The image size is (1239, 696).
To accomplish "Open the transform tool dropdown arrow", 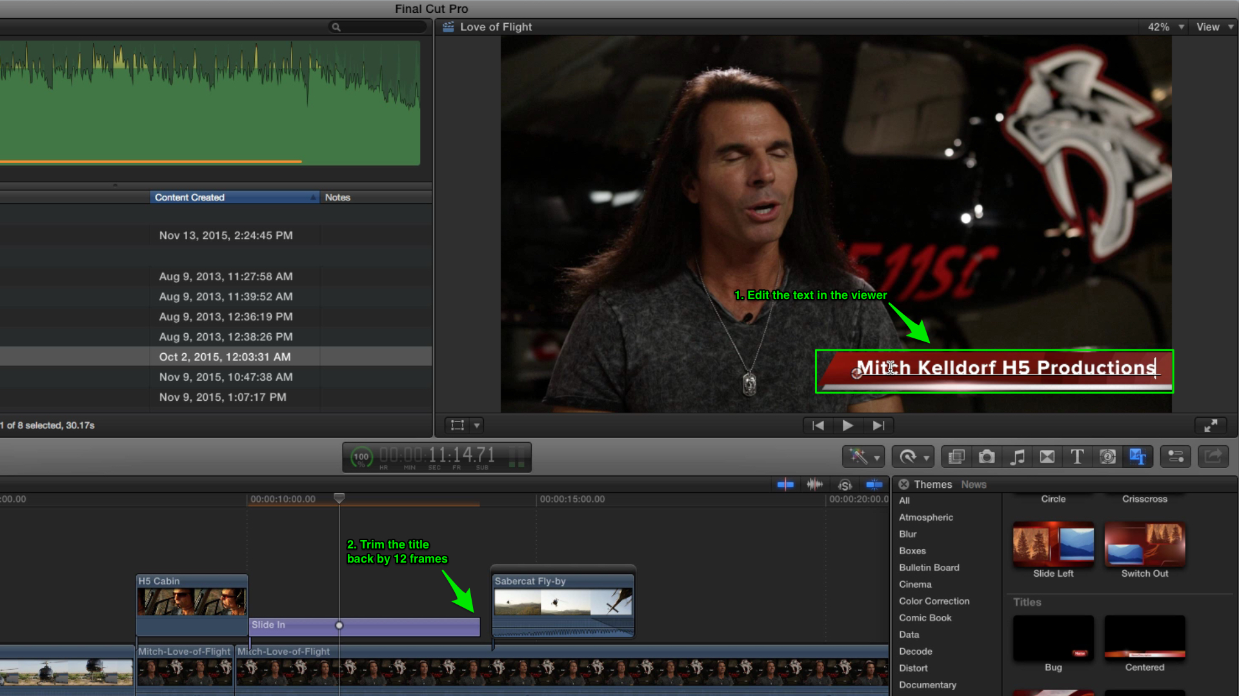I will 477,425.
